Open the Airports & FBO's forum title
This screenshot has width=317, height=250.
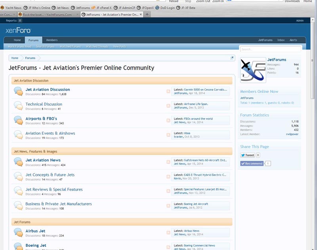click(x=41, y=118)
